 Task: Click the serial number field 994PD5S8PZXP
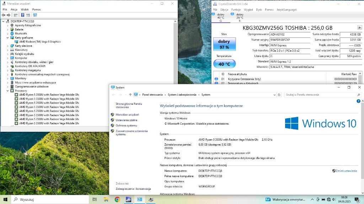(290, 40)
